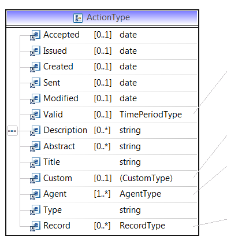Viewport: 227px width, 247px height.
Task: Select the Abstract element name
Action: (59, 146)
